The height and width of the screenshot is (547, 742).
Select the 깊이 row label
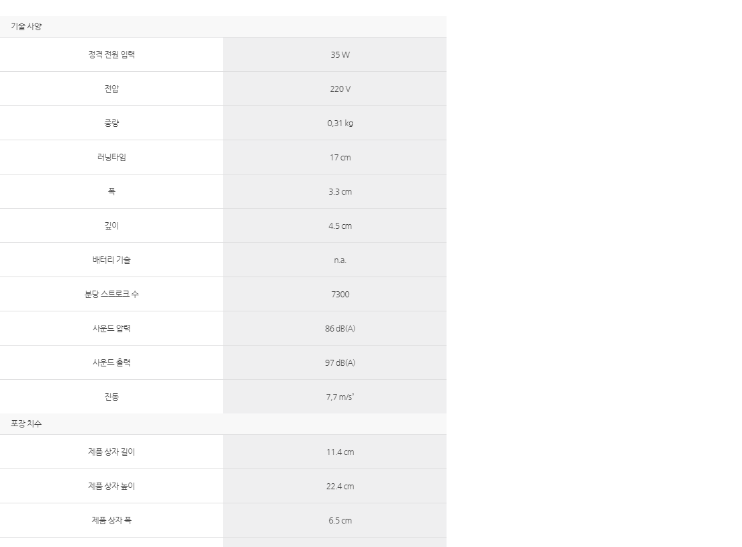(111, 226)
